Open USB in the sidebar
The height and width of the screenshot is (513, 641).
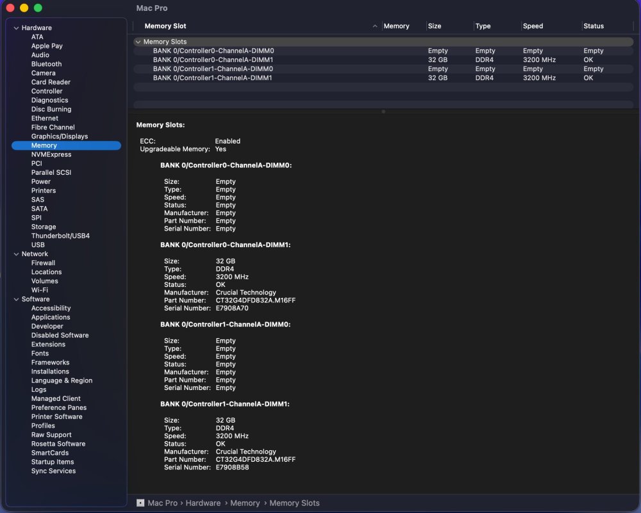[38, 245]
